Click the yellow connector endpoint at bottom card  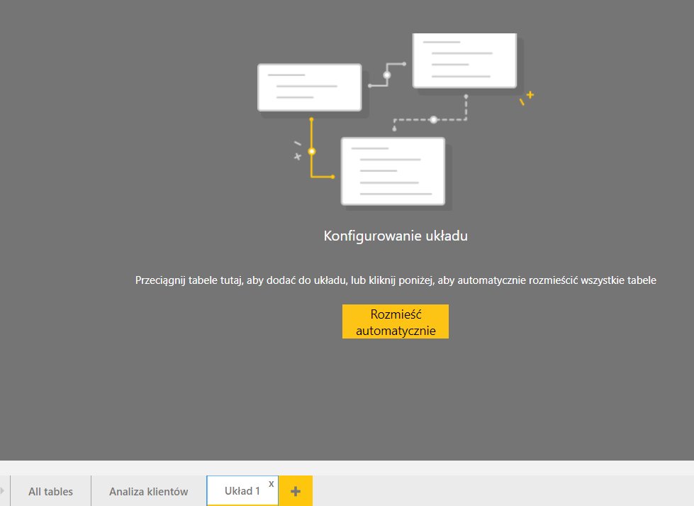point(332,177)
